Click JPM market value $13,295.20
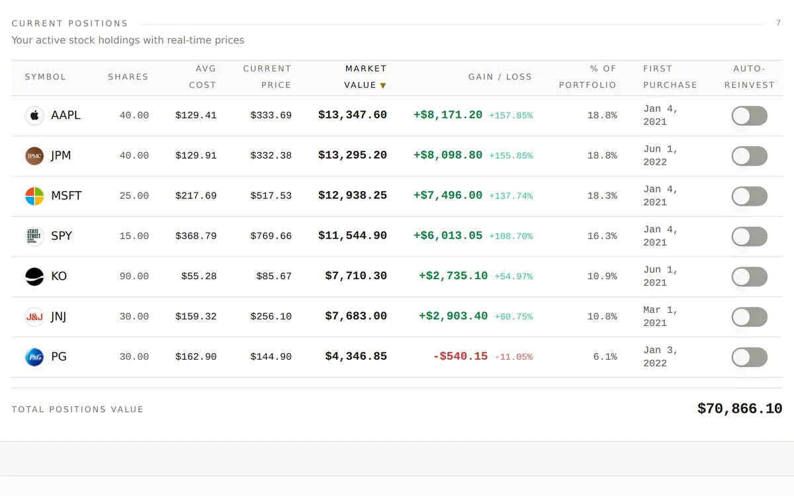The image size is (794, 496). 353,155
